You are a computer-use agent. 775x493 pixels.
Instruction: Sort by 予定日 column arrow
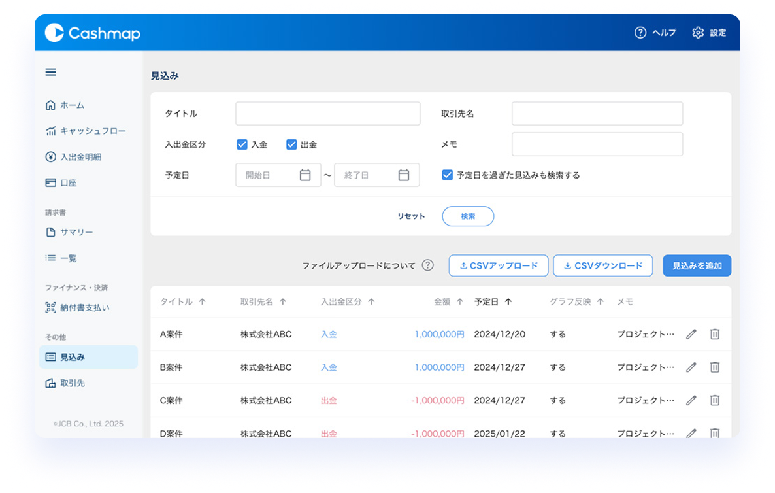(x=508, y=301)
